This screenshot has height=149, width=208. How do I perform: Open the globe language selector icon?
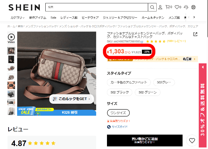193,7
